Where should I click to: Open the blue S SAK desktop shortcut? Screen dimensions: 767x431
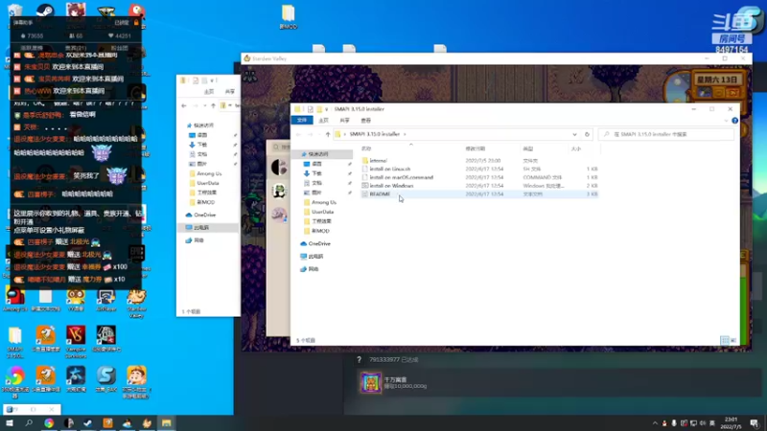click(106, 379)
